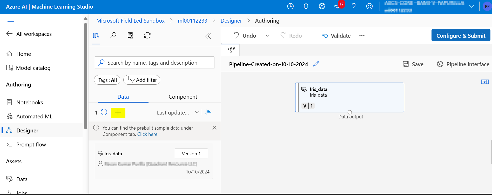
Task: Click the refresh arrows icon in the panel toolbar
Action: click(147, 35)
